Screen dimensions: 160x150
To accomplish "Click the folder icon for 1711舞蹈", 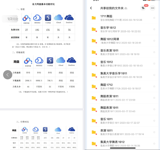I will point(94,18).
